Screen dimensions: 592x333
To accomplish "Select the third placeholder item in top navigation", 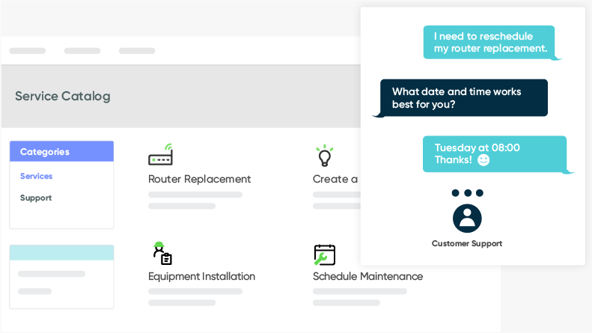I will 137,51.
